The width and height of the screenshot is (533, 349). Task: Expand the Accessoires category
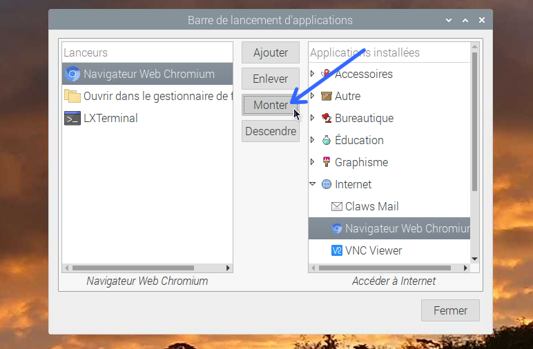tap(312, 73)
